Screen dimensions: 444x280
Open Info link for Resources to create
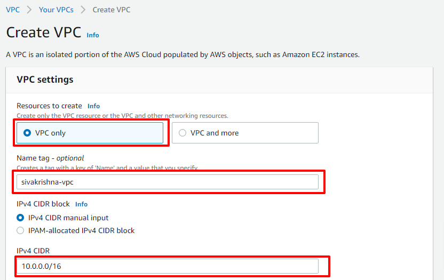click(93, 106)
